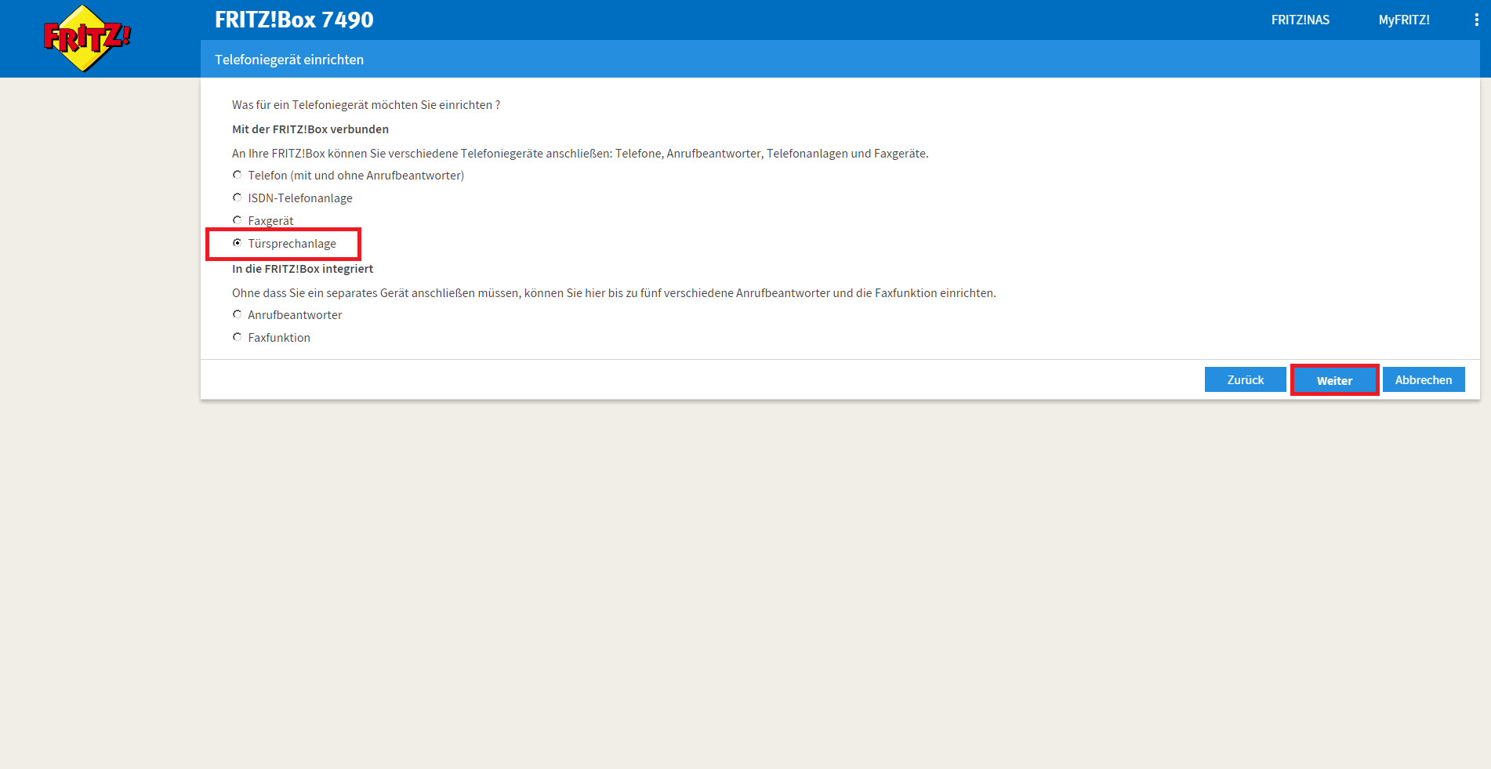The width and height of the screenshot is (1491, 769).
Task: Open the three-dot menu in the header
Action: point(1476,20)
